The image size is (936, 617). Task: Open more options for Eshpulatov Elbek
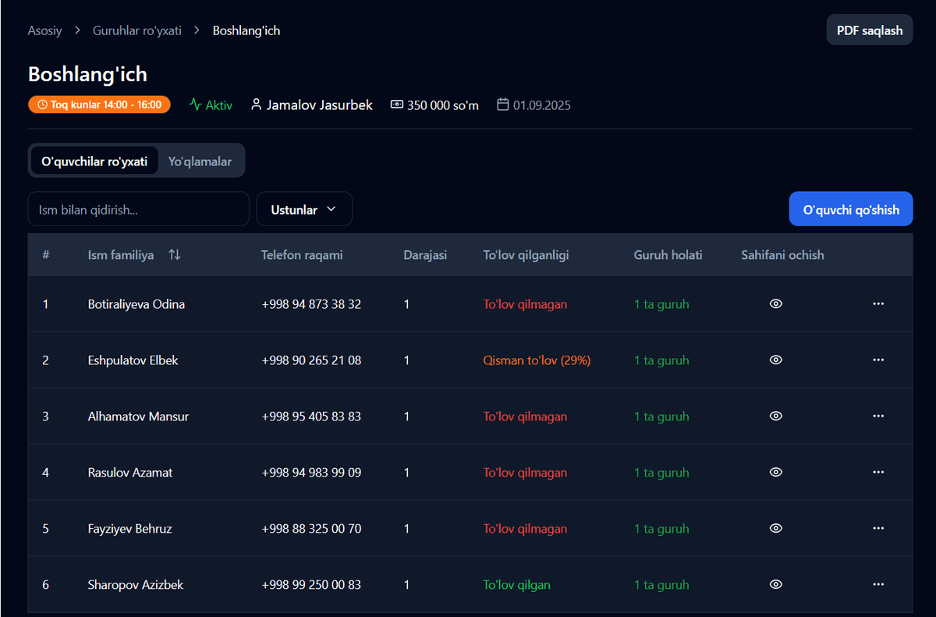(878, 360)
